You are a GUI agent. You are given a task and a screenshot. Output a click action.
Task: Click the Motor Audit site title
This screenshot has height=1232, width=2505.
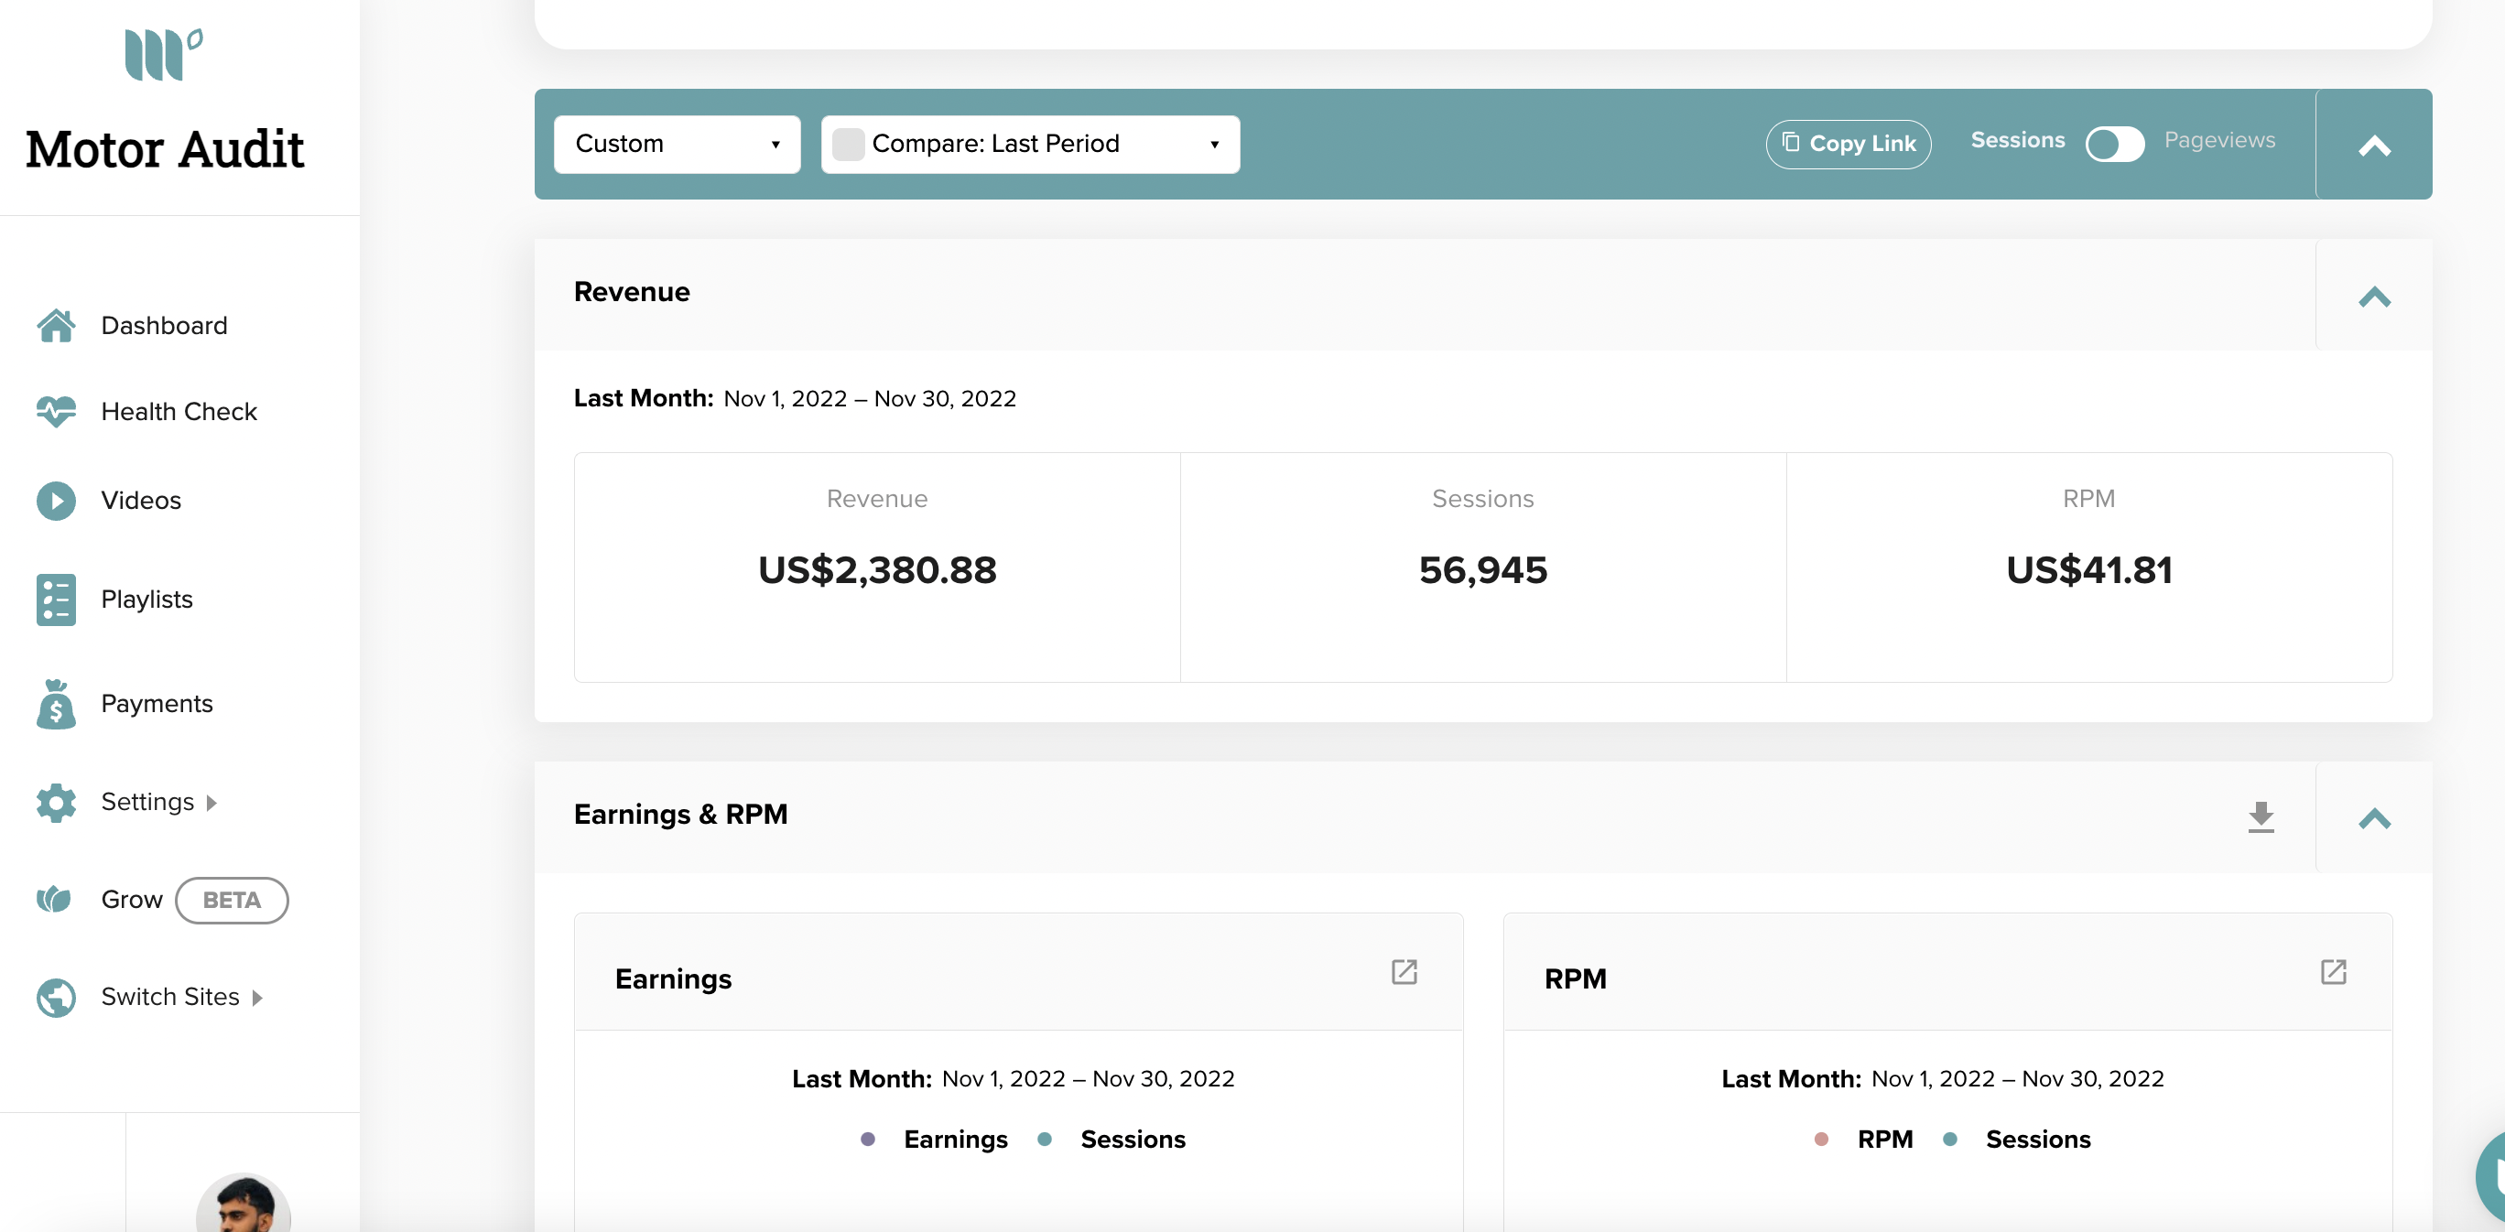tap(164, 149)
